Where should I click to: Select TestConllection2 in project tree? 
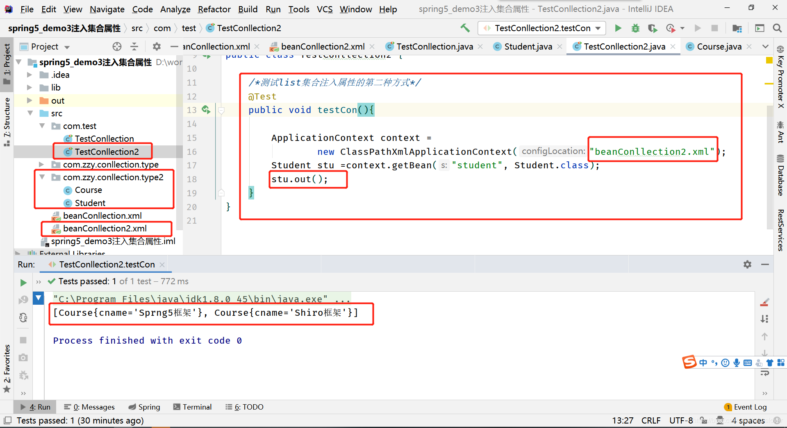107,152
